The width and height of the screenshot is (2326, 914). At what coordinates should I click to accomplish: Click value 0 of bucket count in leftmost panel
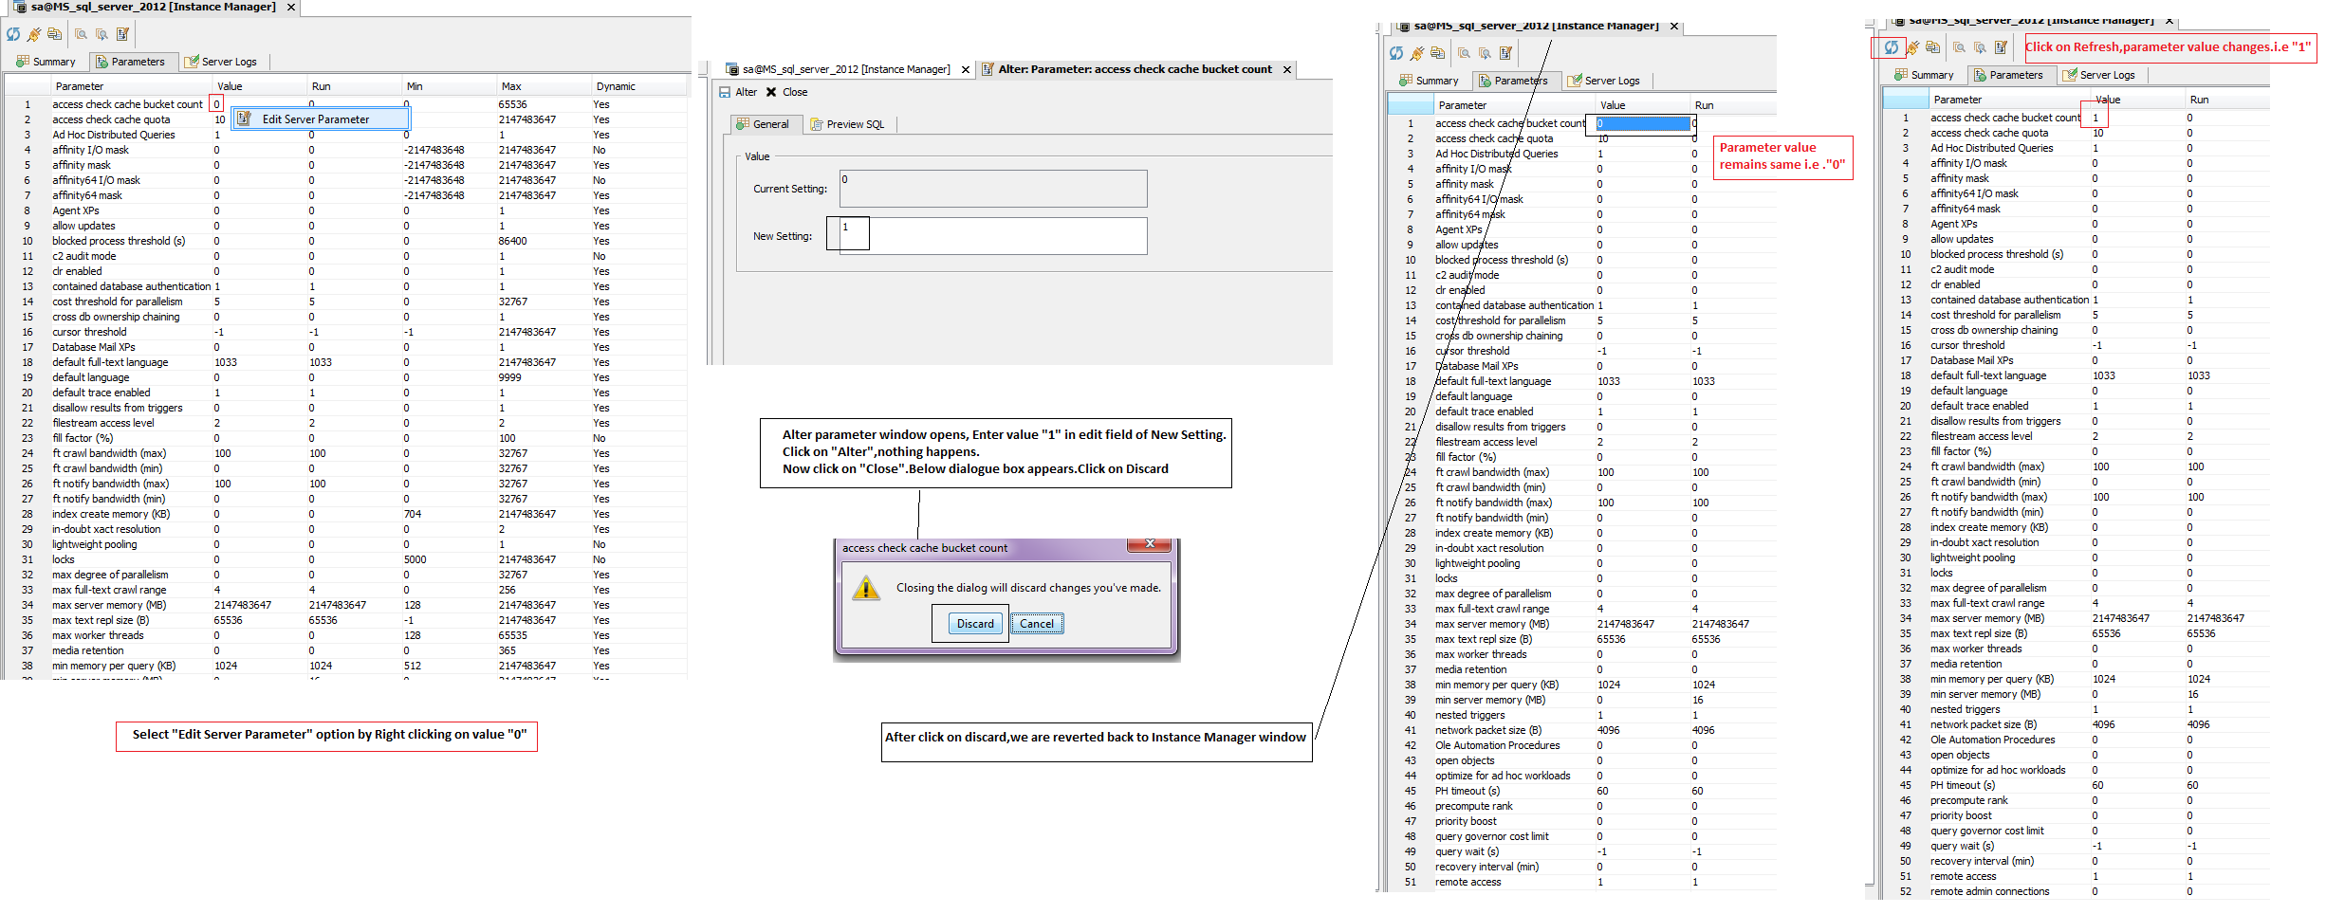(x=216, y=104)
